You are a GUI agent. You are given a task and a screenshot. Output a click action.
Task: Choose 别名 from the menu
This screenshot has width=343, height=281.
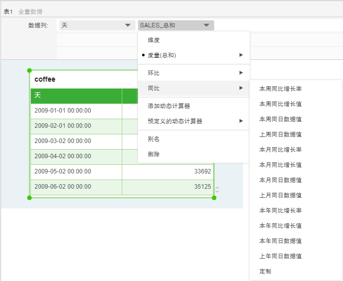click(x=154, y=139)
